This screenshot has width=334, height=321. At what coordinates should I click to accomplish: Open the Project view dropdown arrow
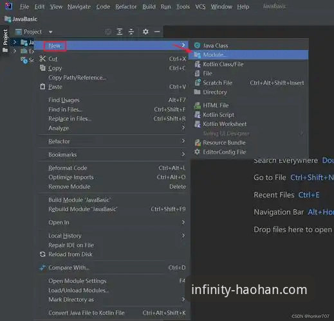click(50, 32)
